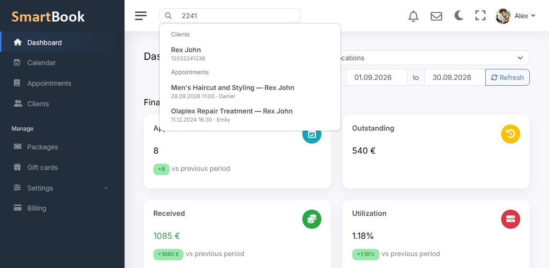Toggle dark mode moon icon
Viewport: 549px width, 268px height.
click(x=459, y=16)
